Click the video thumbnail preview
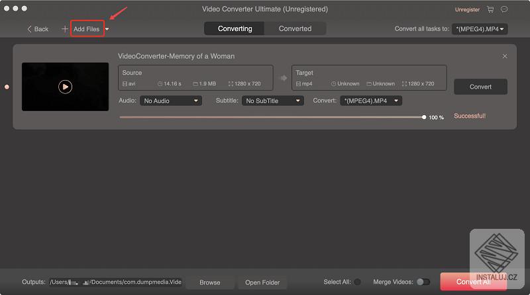Viewport: 530px width, 295px height. click(65, 87)
